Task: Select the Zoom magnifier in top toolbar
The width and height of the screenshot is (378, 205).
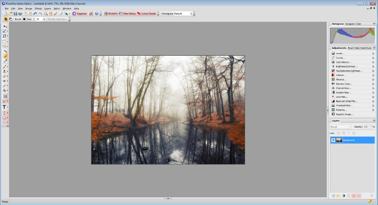Action: point(46,14)
